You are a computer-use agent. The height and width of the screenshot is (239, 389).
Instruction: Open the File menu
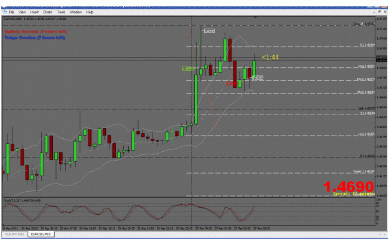11,12
